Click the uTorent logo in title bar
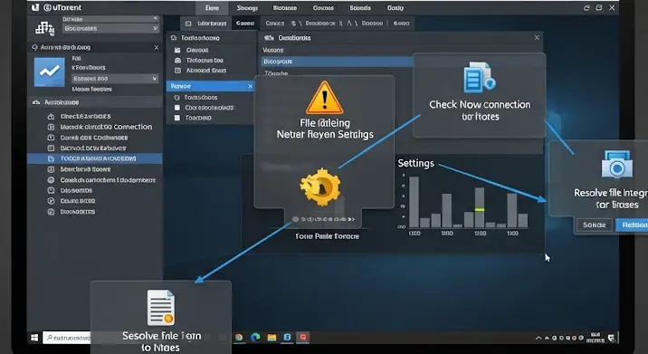Screen dimensions: 648x354 35,7
